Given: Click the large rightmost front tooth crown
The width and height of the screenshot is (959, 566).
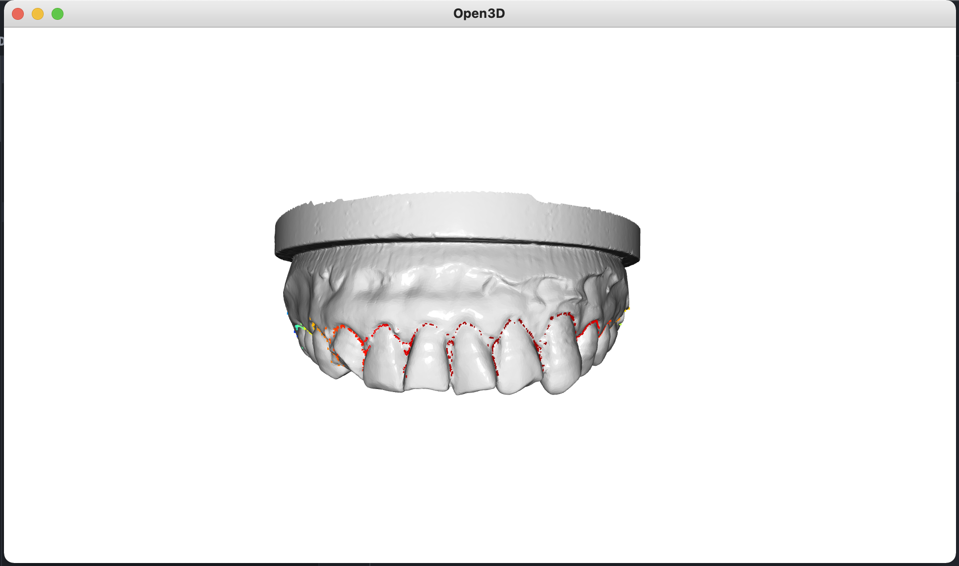Looking at the screenshot, I should point(560,357).
